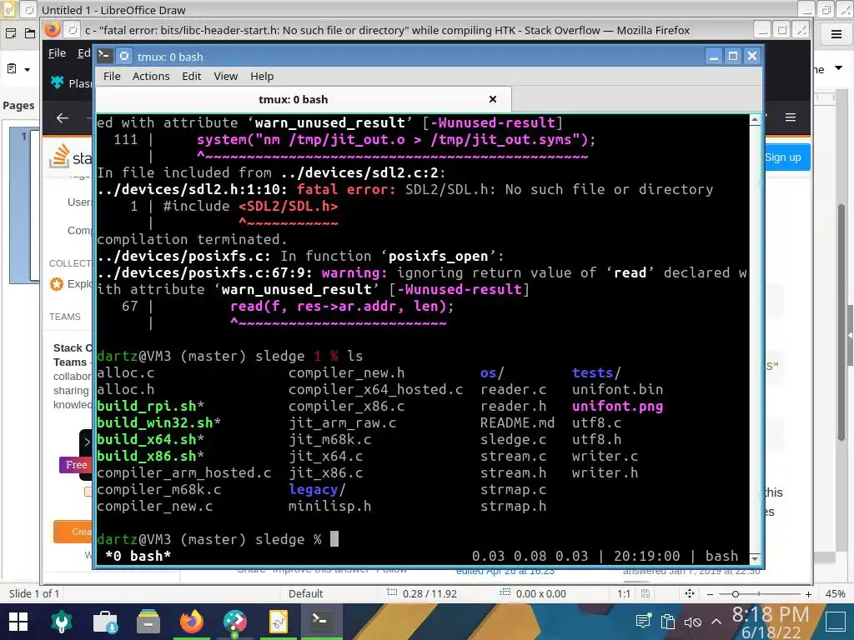Go back in the Firefox window
This screenshot has width=854, height=640.
[63, 118]
